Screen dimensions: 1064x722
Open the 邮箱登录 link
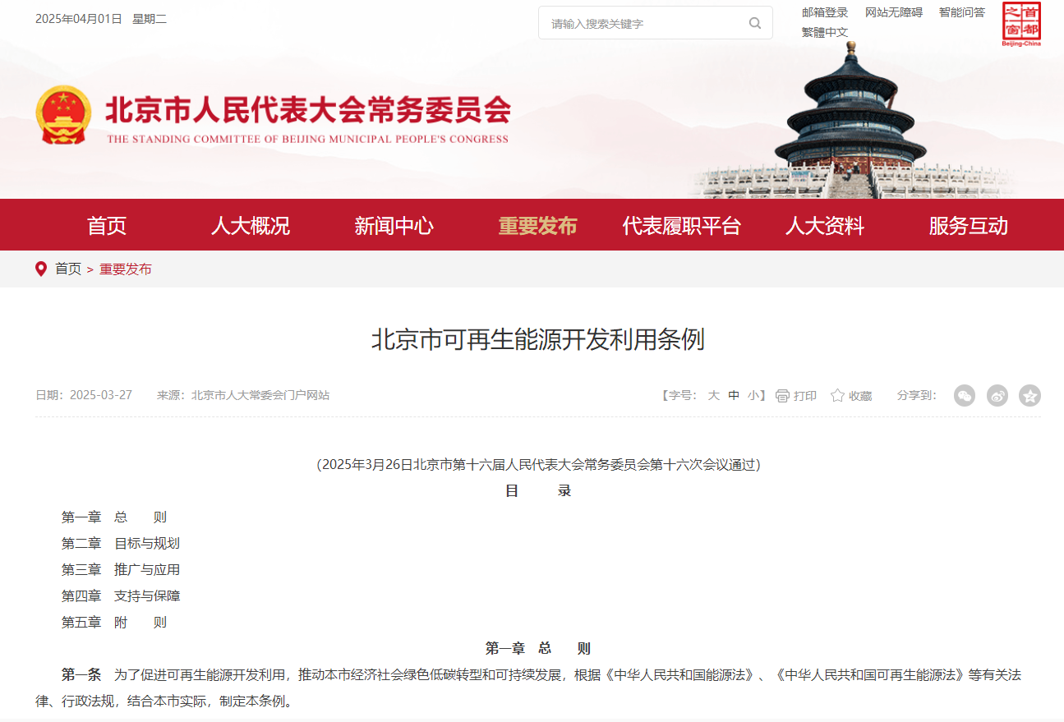[x=824, y=12]
